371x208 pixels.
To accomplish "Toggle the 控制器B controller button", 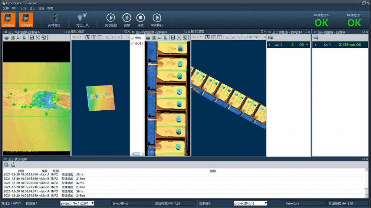I will [26, 20].
